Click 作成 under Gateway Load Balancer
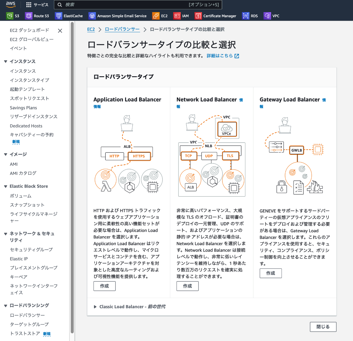Viewport: 353px width, 341px height. [271, 273]
